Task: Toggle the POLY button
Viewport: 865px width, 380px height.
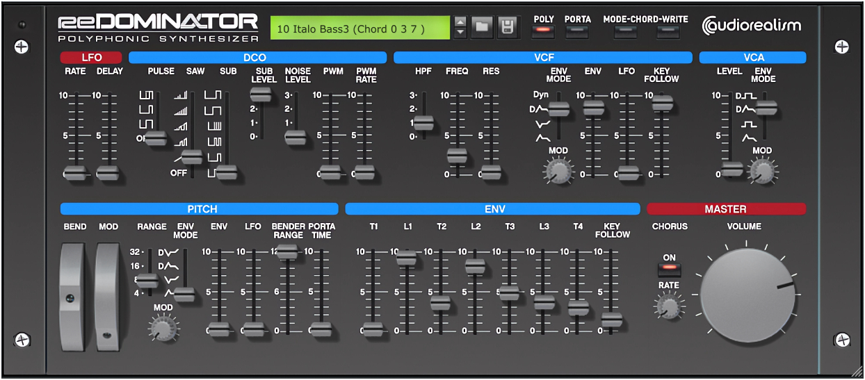Action: tap(544, 31)
